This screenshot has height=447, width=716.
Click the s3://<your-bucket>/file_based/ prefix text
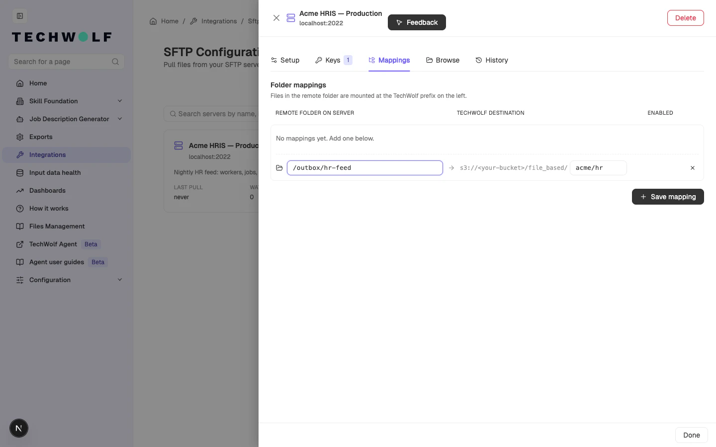pyautogui.click(x=514, y=168)
